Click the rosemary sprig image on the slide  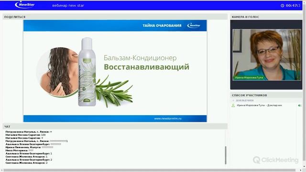point(114,91)
